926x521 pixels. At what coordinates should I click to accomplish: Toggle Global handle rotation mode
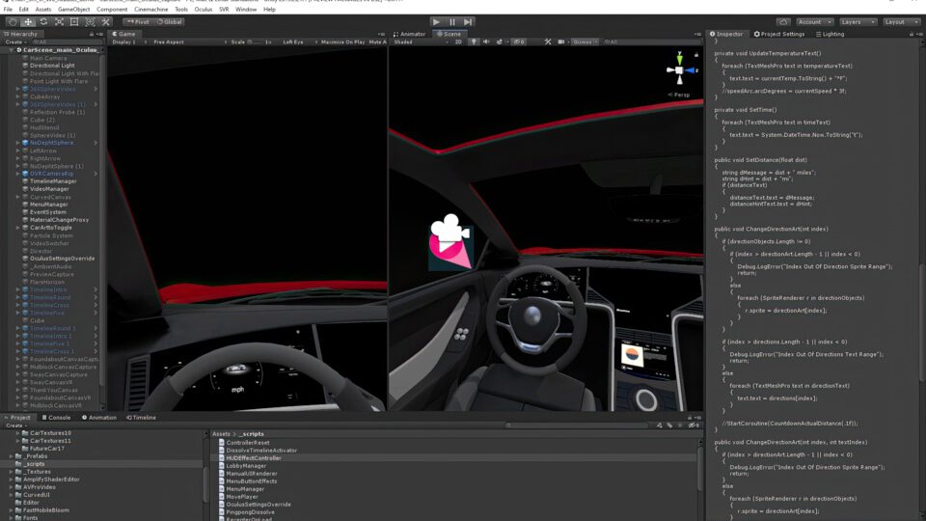[169, 22]
